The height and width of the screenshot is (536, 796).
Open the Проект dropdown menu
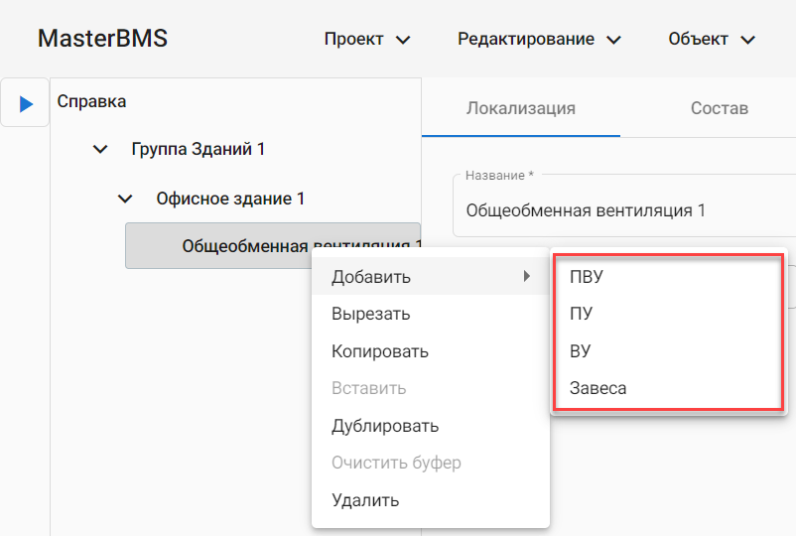point(367,40)
